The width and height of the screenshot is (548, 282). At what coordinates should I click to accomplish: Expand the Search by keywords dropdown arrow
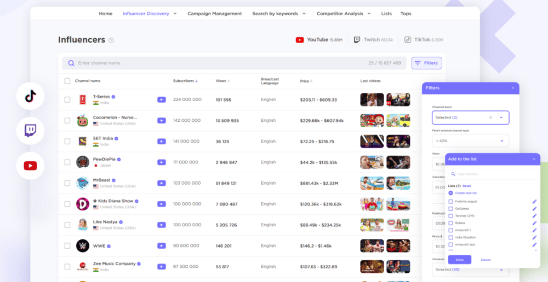304,14
